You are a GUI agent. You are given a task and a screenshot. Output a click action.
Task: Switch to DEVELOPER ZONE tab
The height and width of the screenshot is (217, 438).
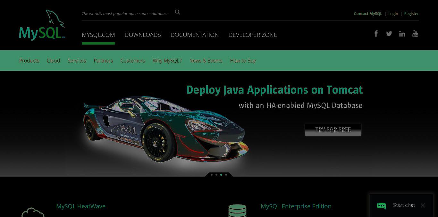[x=253, y=35]
